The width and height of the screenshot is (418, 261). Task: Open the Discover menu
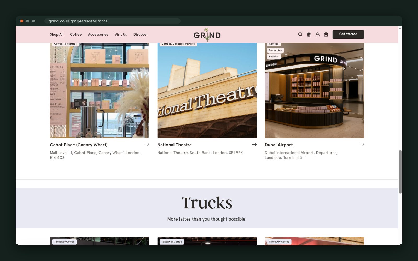(x=141, y=34)
